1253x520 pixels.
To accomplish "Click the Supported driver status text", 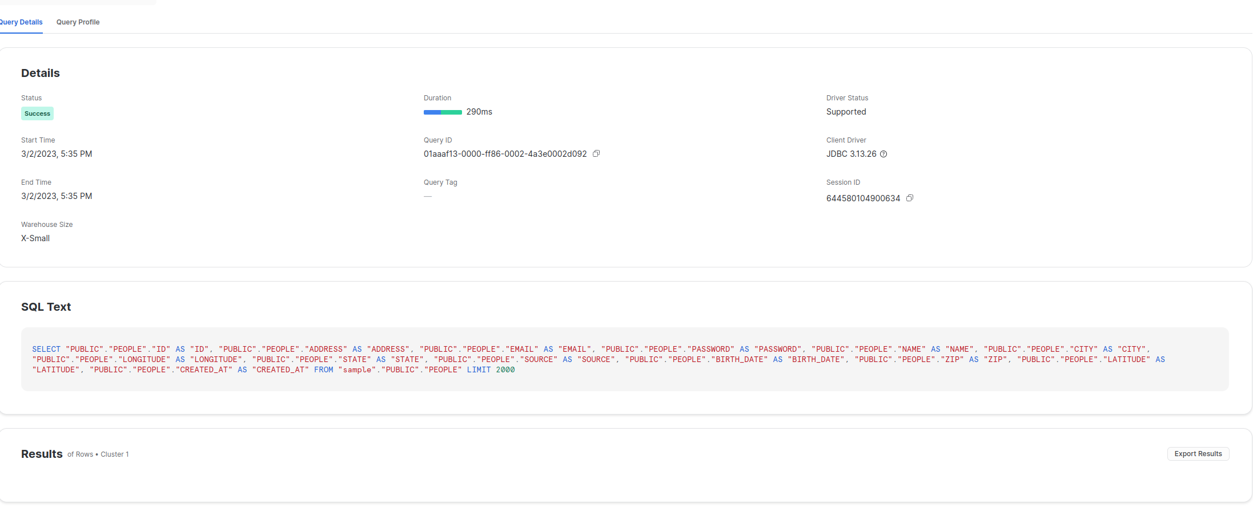I will coord(846,112).
